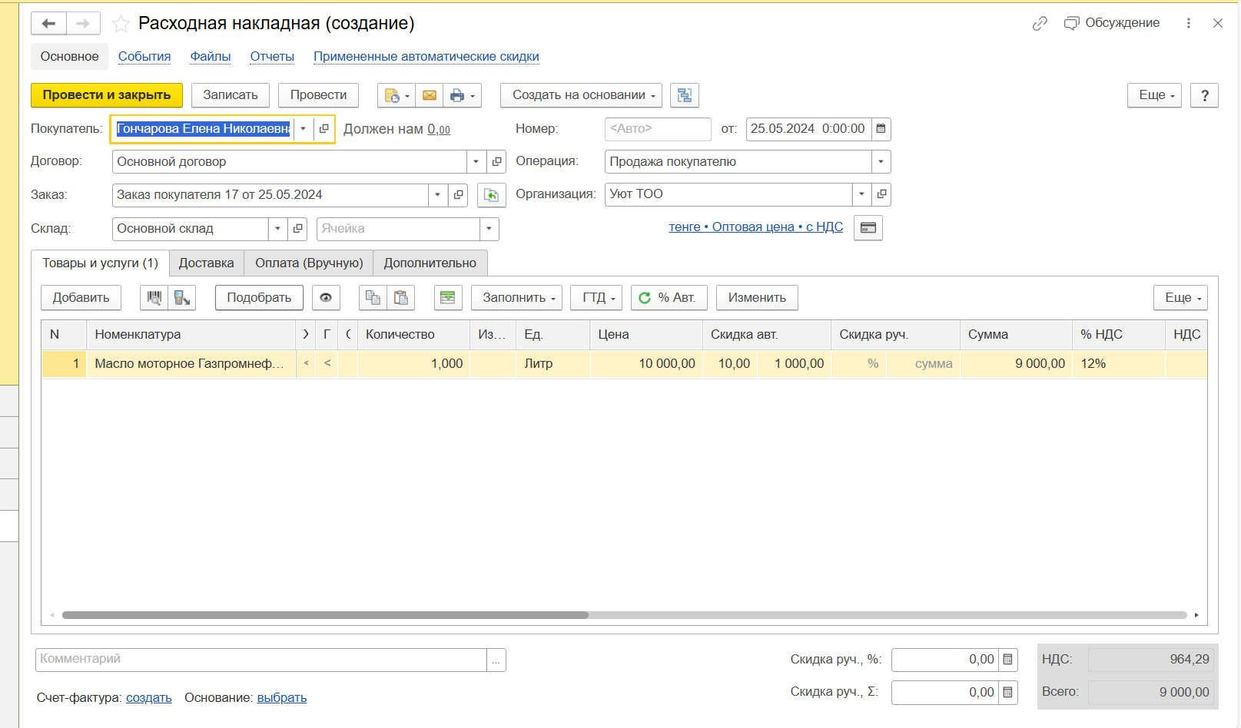Click into the Комментарий input field
This screenshot has height=728, width=1241.
(261, 660)
